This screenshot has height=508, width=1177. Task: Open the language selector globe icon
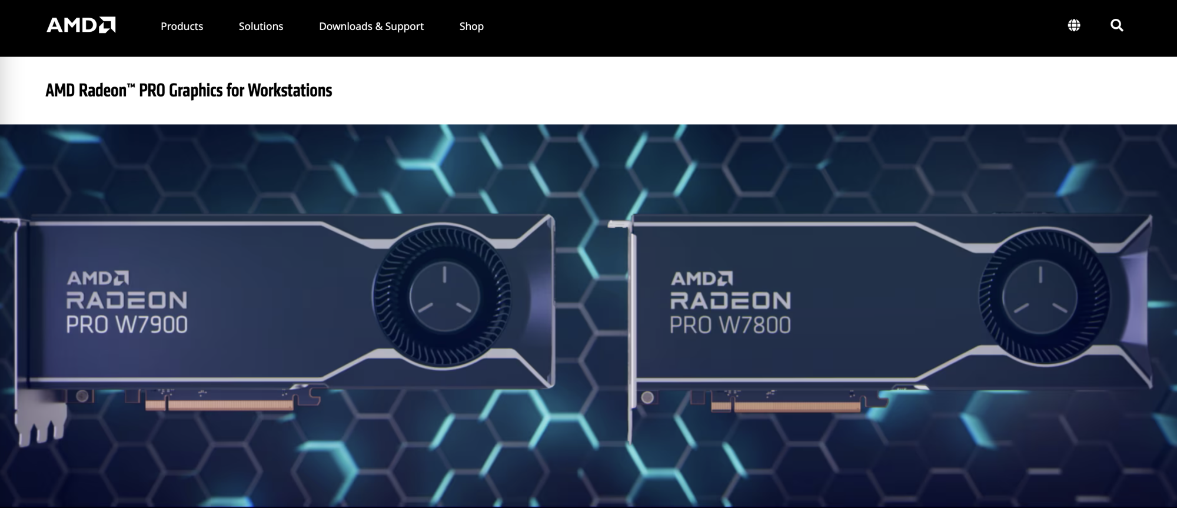(1074, 25)
